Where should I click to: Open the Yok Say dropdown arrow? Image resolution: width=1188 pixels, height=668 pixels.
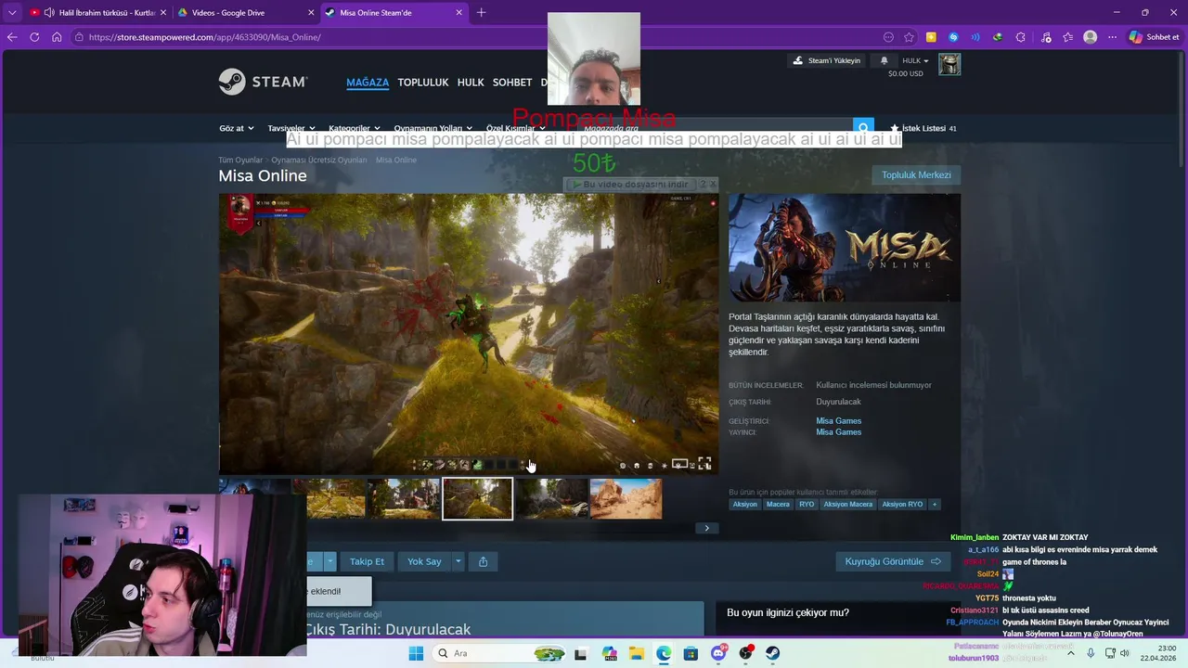[458, 561]
